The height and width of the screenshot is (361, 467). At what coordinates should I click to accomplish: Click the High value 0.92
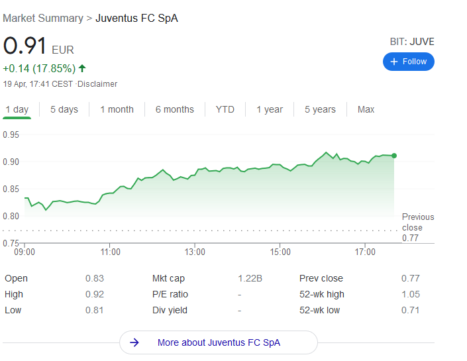coord(95,294)
